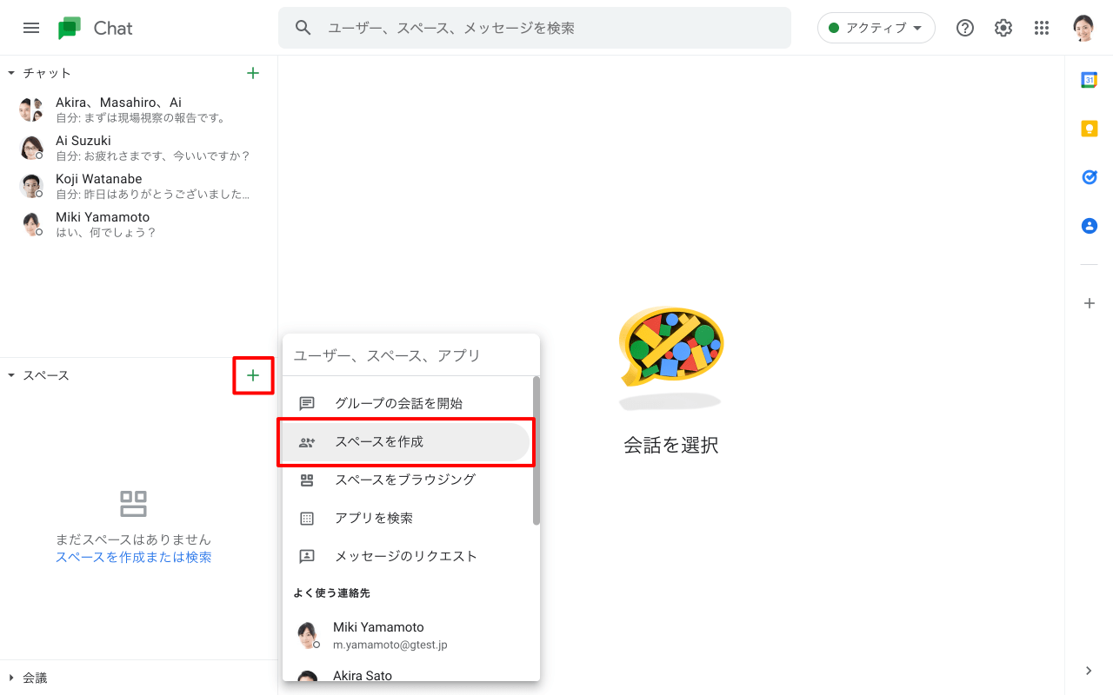Viewport: 1113px width, 695px height.
Task: Select スペースを作成 menu item
Action: [406, 441]
